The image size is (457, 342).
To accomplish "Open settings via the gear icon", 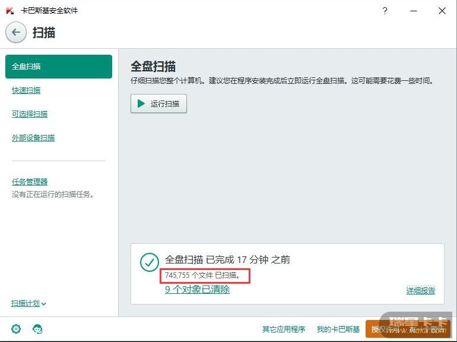I will pos(16,329).
